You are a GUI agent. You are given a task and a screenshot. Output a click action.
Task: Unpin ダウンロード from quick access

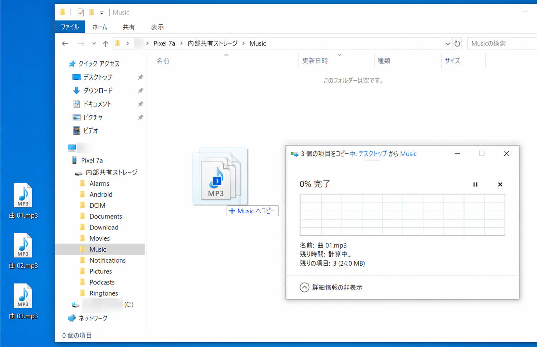pyautogui.click(x=140, y=90)
